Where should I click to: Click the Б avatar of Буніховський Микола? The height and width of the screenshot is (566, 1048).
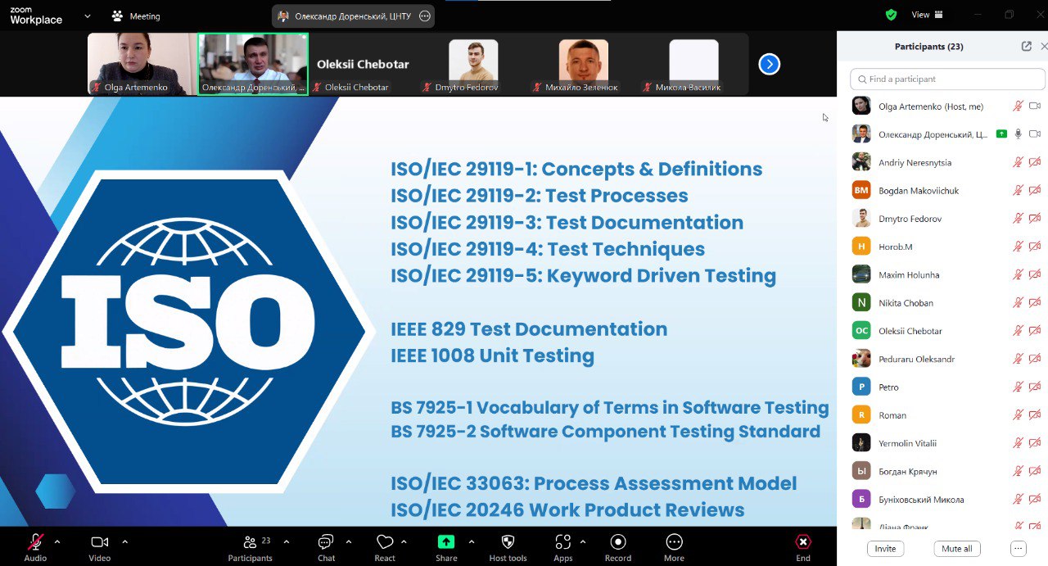[x=861, y=500]
